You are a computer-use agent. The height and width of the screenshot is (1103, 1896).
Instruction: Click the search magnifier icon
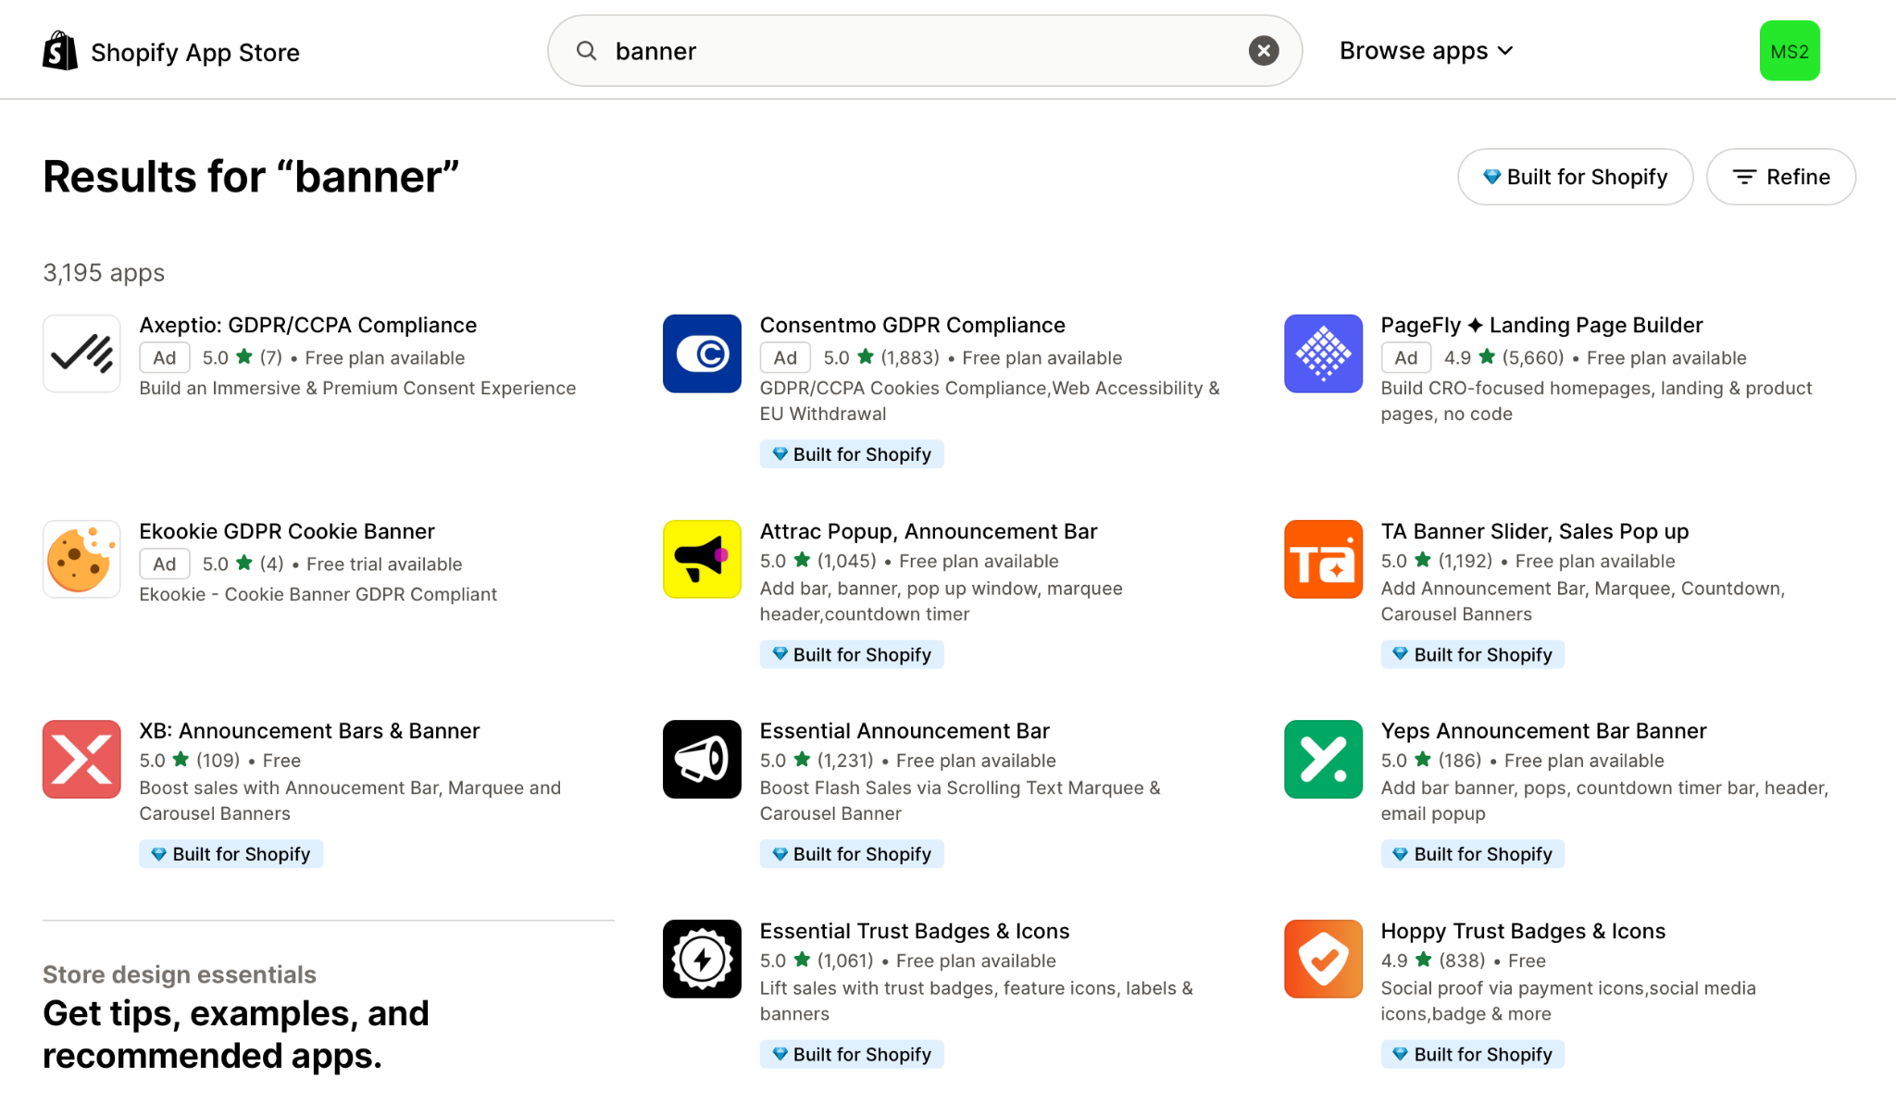586,51
